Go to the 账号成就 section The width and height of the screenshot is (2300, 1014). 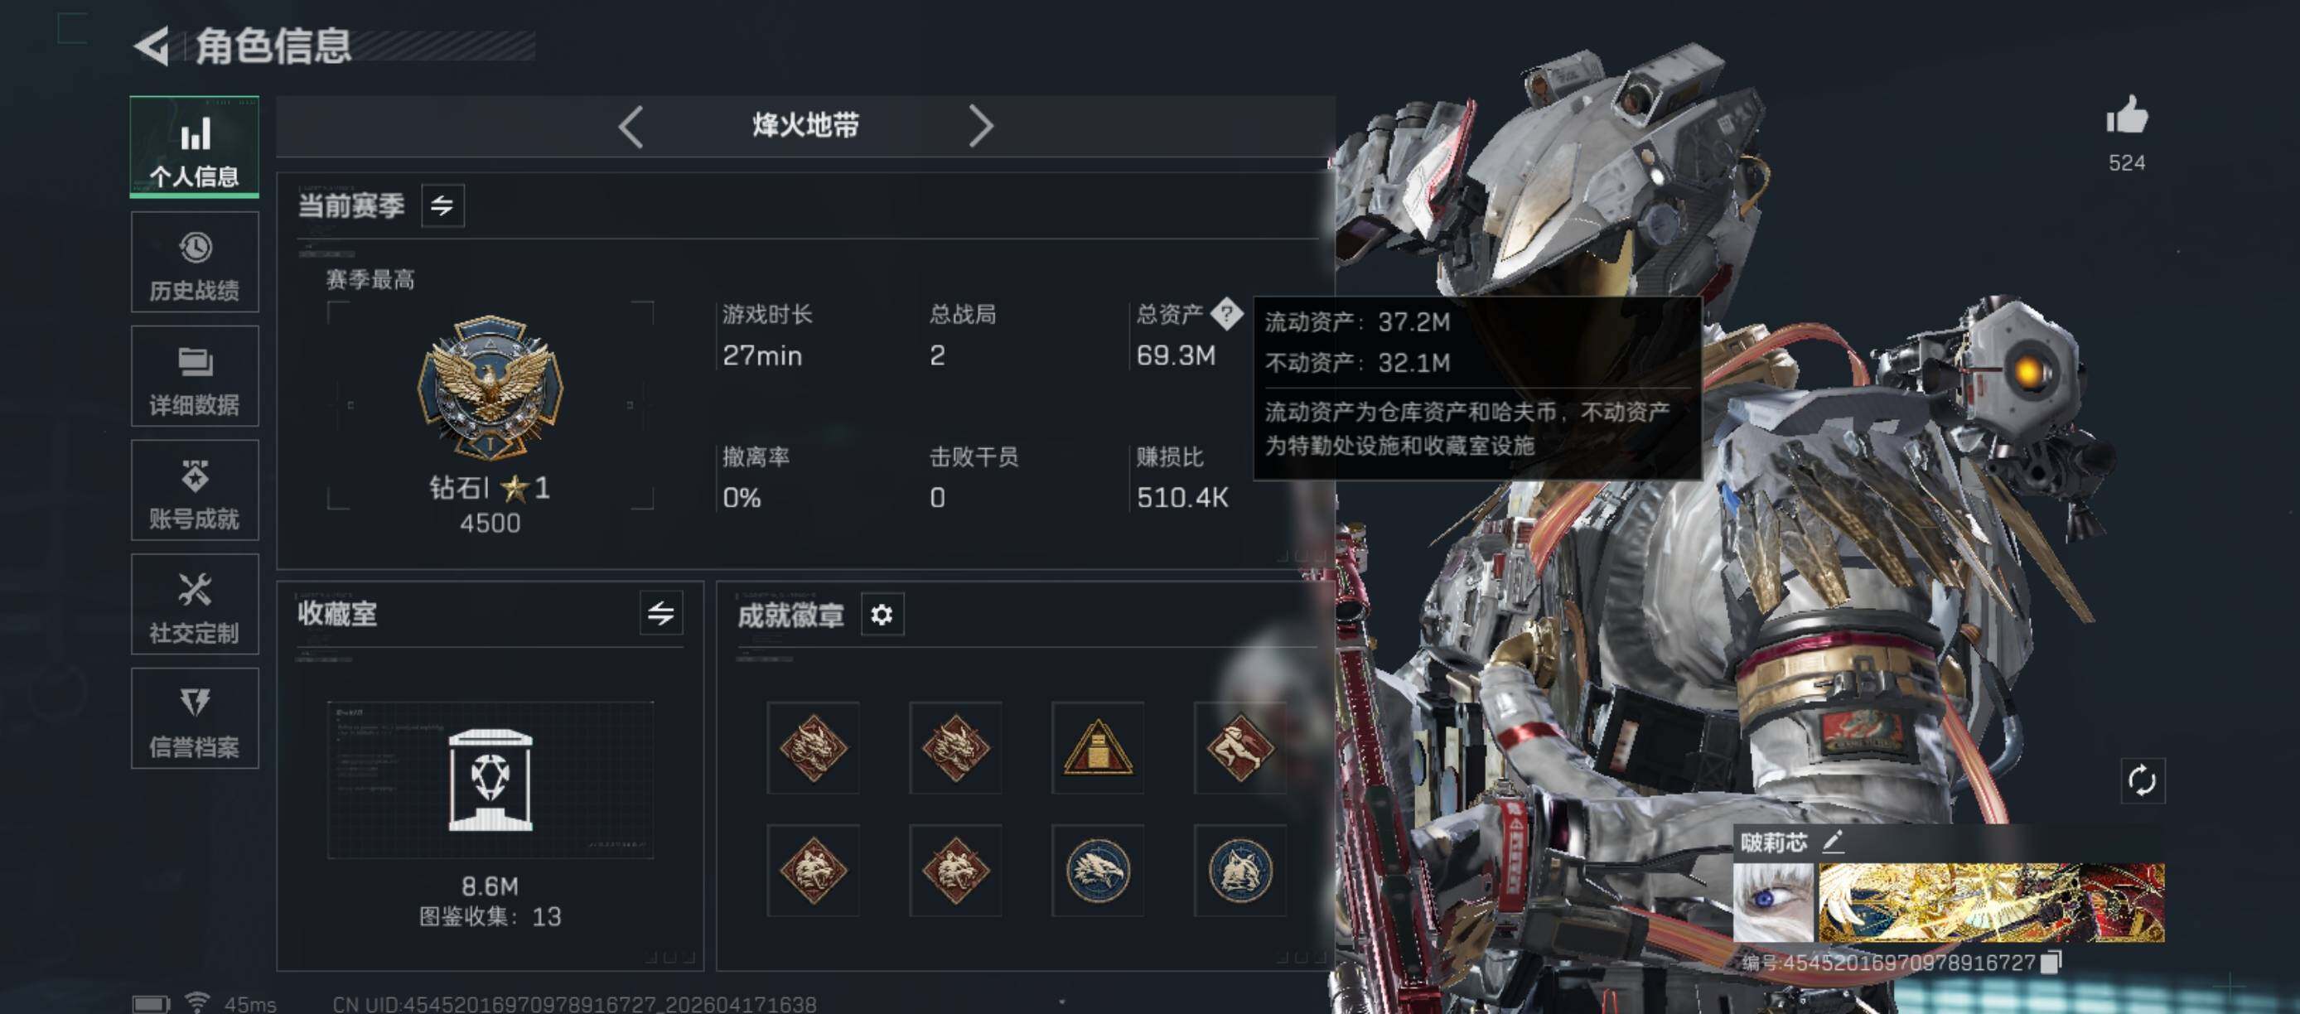pyautogui.click(x=195, y=490)
